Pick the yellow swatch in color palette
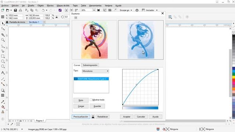This screenshot has height=132, width=235. pyautogui.click(x=234, y=77)
